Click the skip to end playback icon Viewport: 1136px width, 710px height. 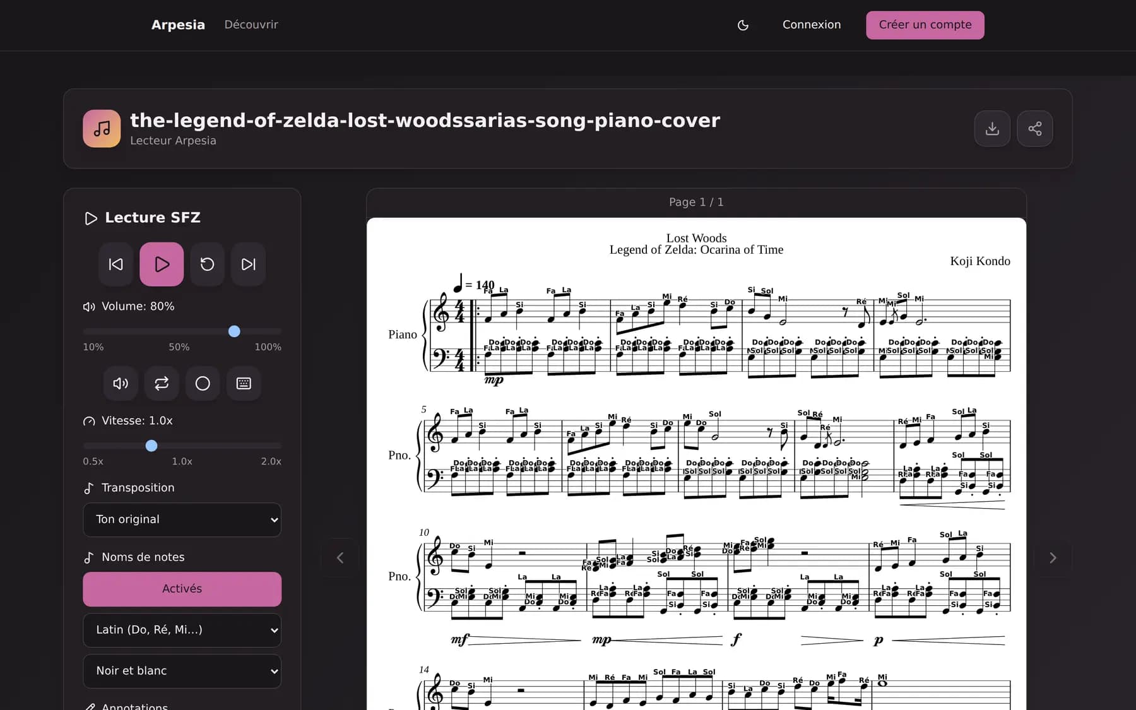click(x=249, y=264)
